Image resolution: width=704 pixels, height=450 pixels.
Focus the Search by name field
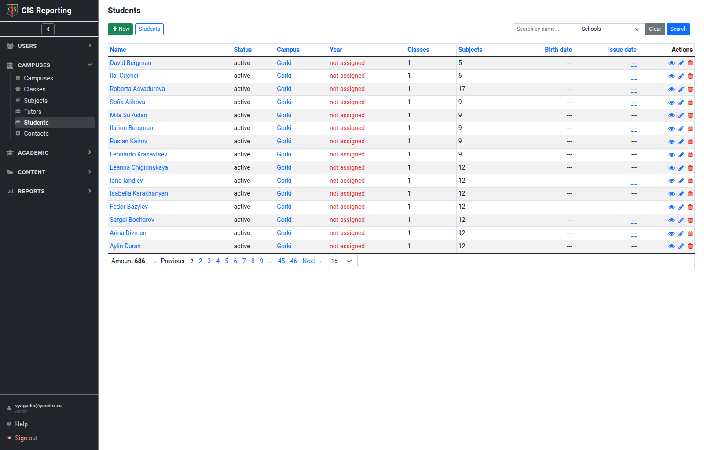click(x=543, y=29)
